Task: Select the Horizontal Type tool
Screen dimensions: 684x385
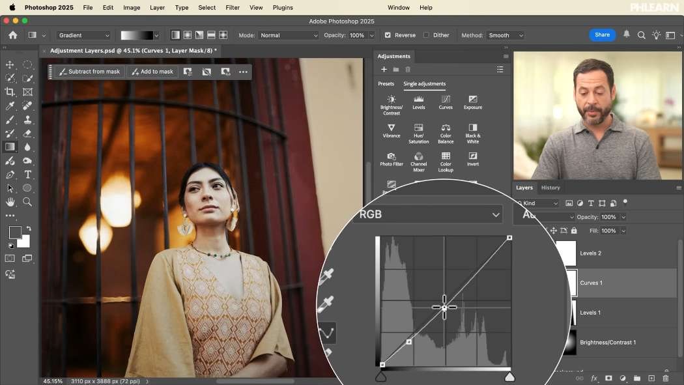Action: point(27,175)
